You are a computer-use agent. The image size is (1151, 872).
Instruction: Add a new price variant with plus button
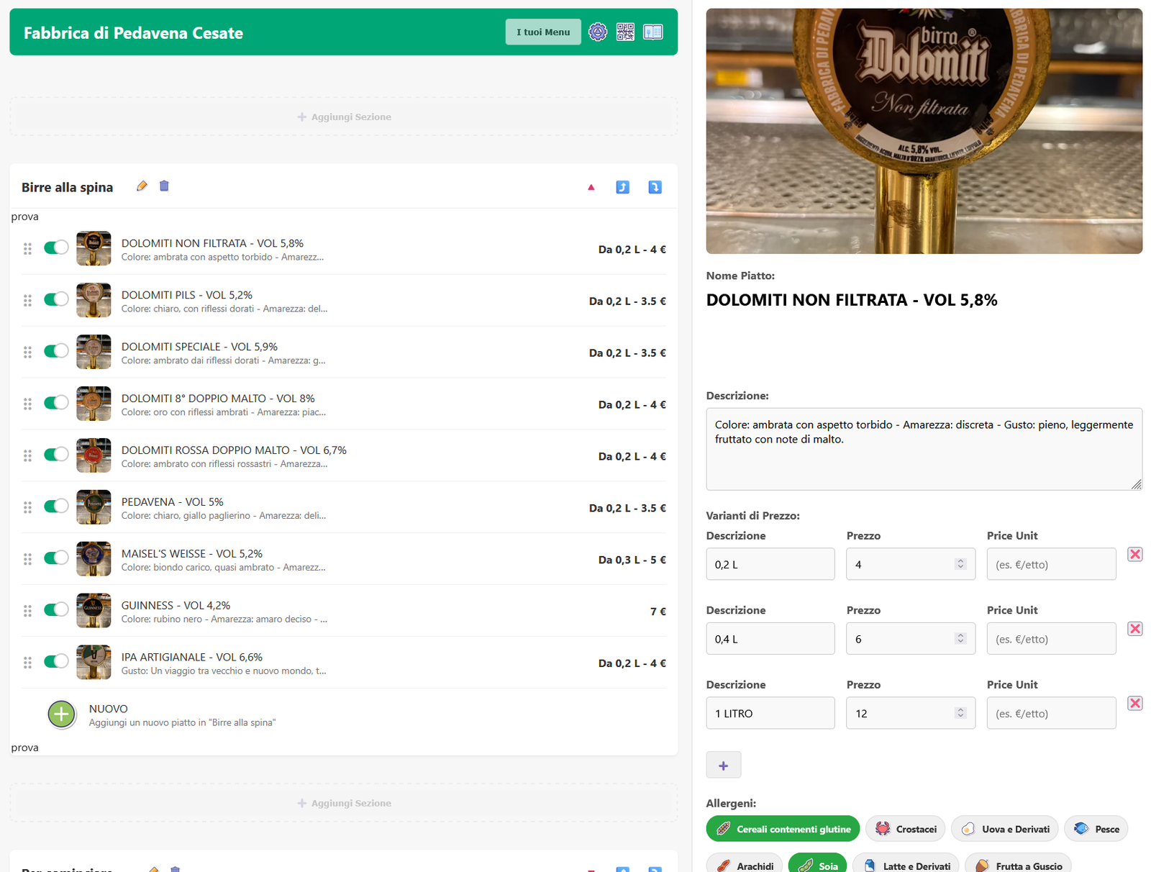(x=723, y=766)
